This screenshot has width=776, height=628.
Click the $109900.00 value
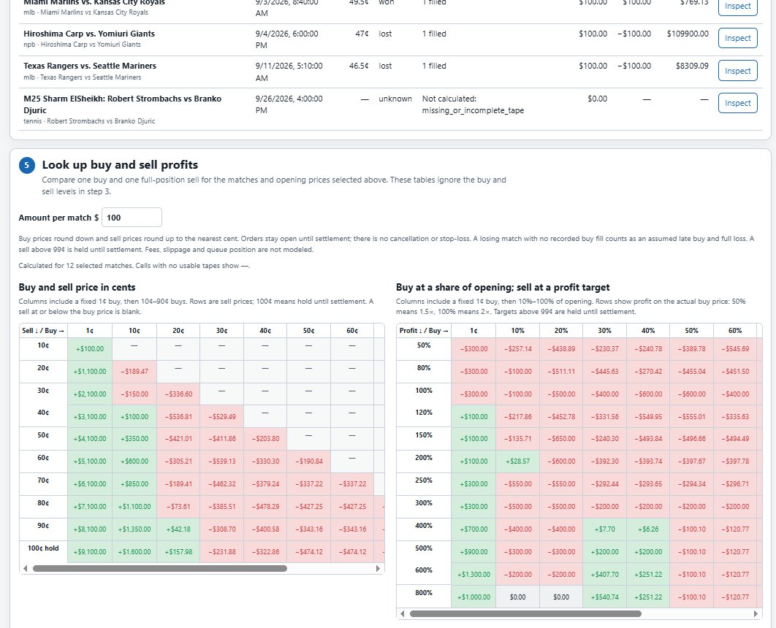tap(688, 34)
